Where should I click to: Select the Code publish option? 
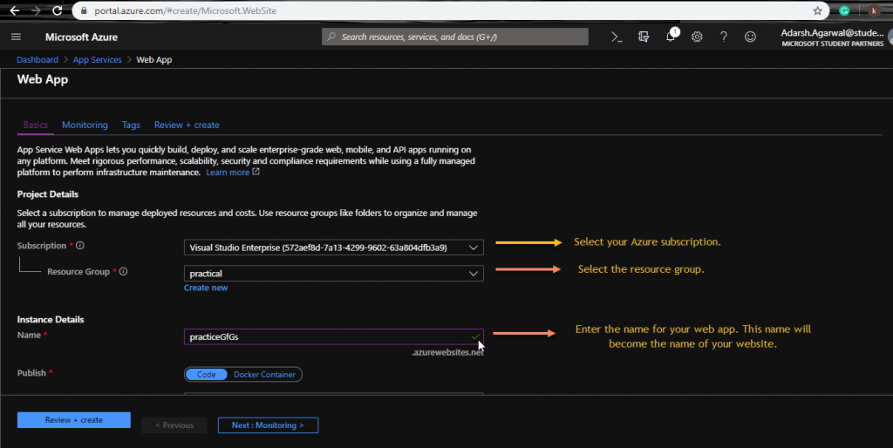click(x=206, y=375)
